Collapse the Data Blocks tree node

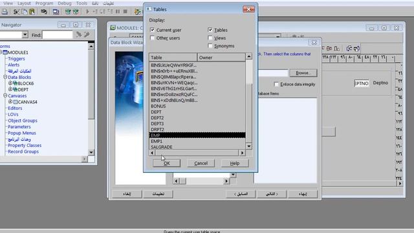[x=5, y=77]
